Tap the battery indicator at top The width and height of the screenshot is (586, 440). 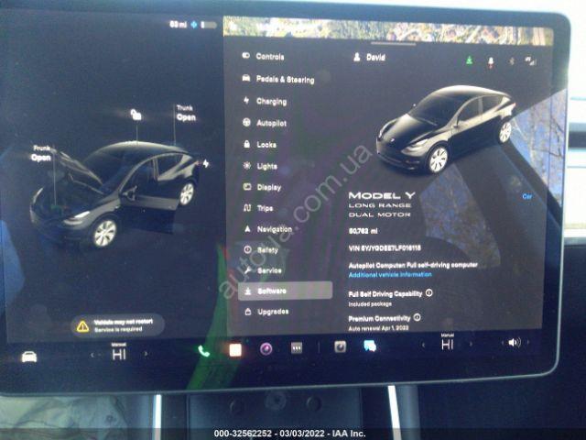coord(209,25)
